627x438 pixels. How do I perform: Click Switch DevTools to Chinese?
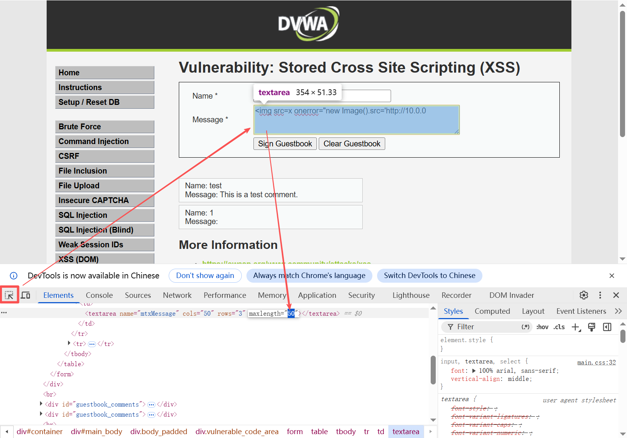430,276
